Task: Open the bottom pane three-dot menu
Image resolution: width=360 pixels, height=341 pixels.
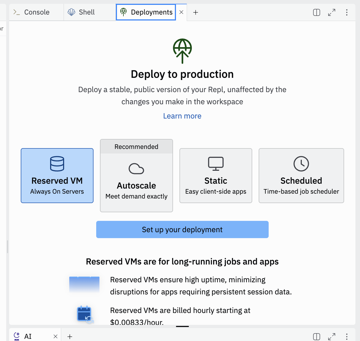Action: 347,336
